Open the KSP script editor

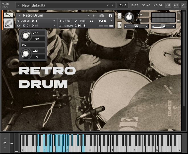click(x=168, y=5)
